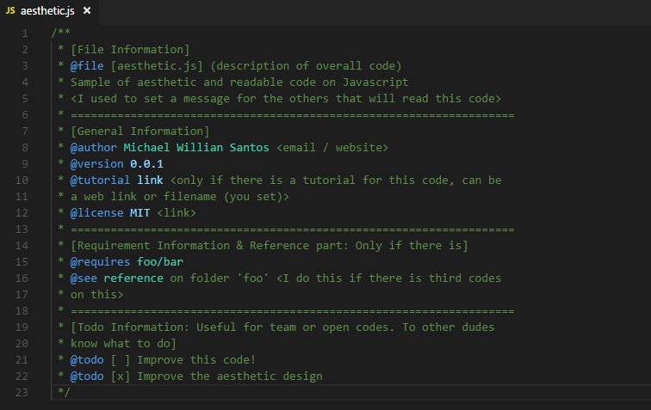Close the aesthetic.js tab
The image size is (651, 410).
(x=87, y=9)
